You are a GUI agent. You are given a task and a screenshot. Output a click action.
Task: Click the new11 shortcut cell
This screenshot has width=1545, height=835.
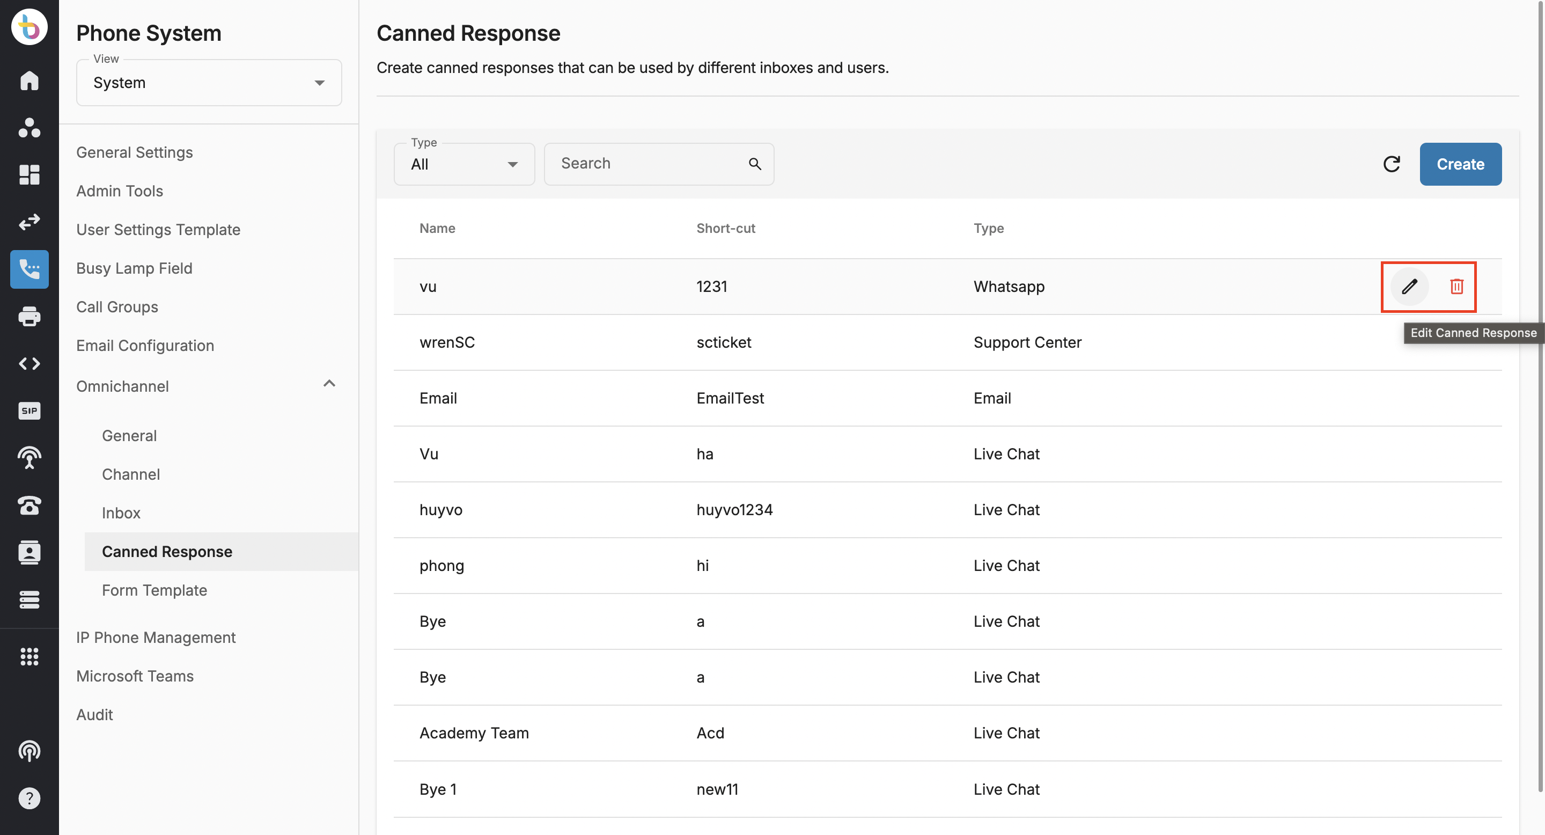(x=717, y=789)
